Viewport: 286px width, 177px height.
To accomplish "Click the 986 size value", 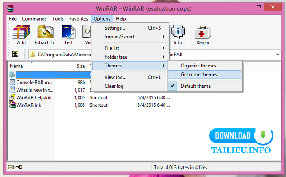I will coord(81,82).
